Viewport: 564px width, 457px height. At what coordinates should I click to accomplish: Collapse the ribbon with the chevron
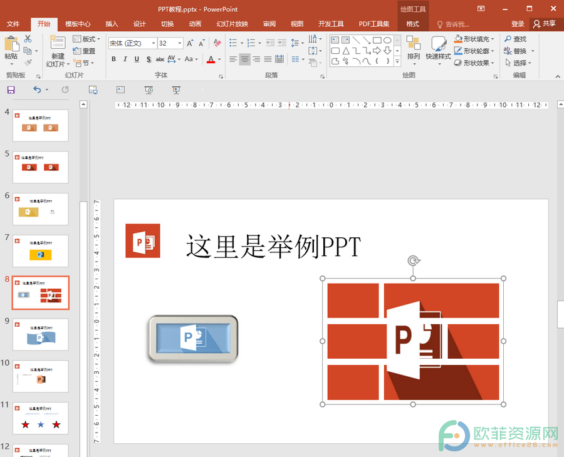558,76
